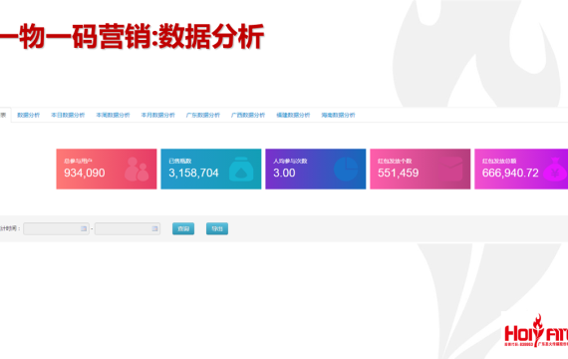The width and height of the screenshot is (568, 359).
Task: Open the 福建数据分析 tab
Action: coord(293,115)
